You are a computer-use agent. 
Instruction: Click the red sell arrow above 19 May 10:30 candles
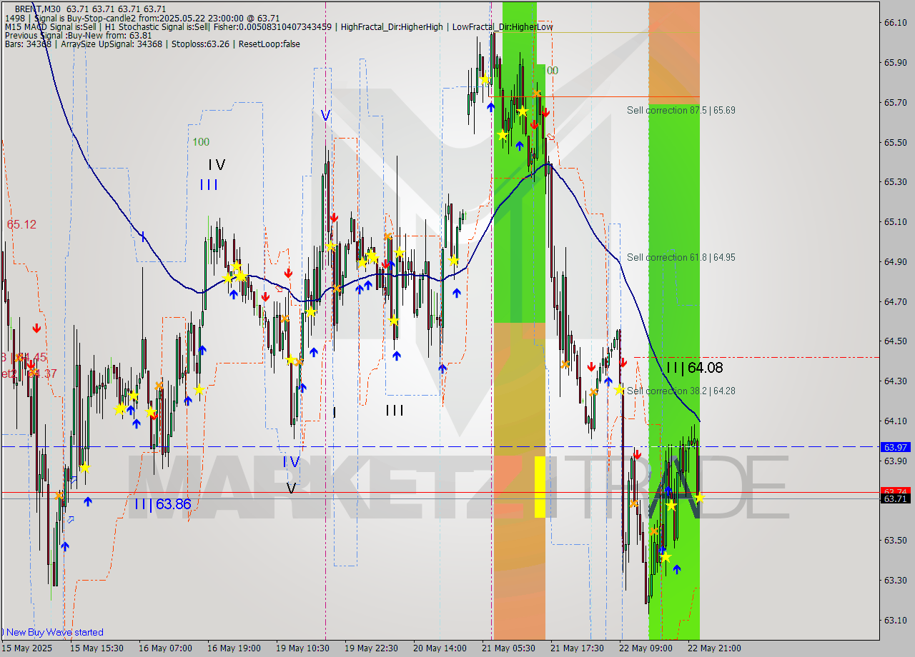click(334, 217)
